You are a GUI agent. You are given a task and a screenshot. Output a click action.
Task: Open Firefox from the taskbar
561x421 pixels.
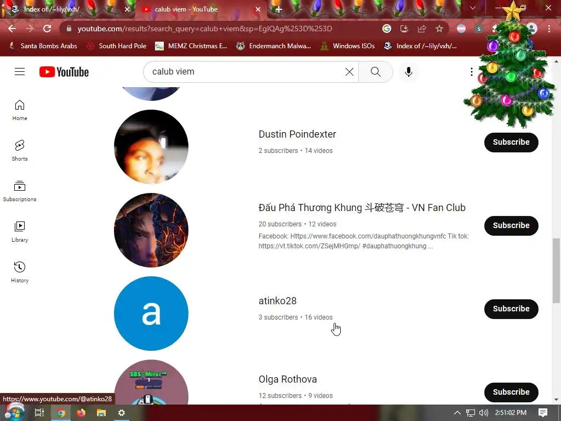(81, 413)
